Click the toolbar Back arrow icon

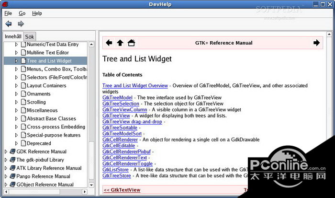click(9, 24)
